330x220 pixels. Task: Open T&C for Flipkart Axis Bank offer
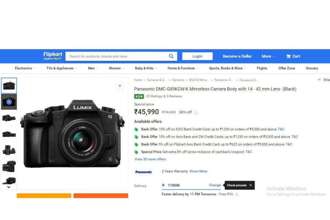click(289, 145)
